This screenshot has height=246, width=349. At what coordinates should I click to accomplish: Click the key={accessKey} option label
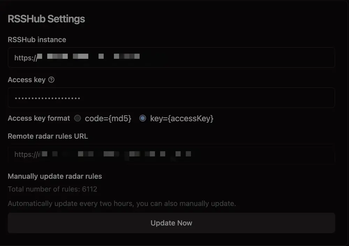[181, 118]
